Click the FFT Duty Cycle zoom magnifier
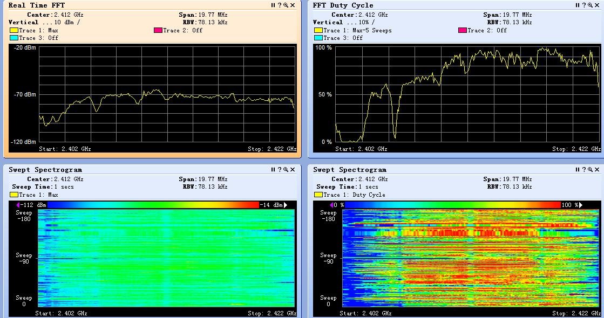 click(590, 5)
